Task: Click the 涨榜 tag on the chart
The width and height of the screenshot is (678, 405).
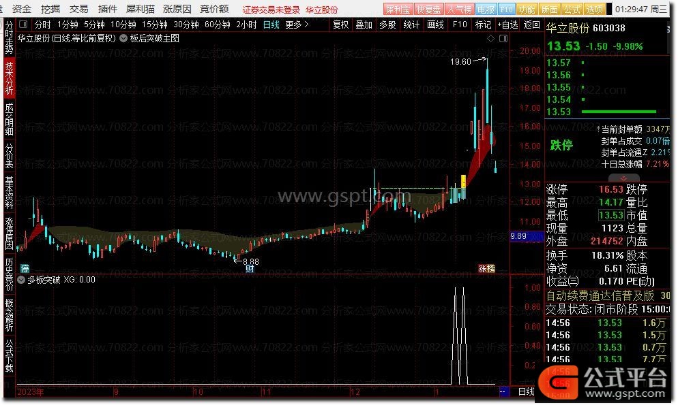Action: click(x=486, y=269)
